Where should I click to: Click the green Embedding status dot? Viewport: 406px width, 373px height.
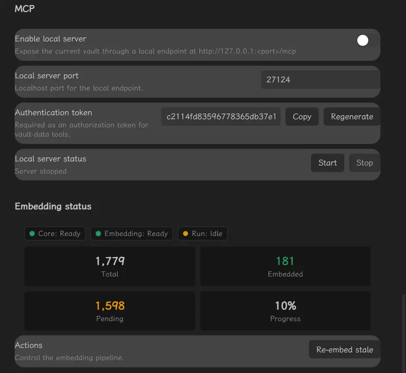98,234
